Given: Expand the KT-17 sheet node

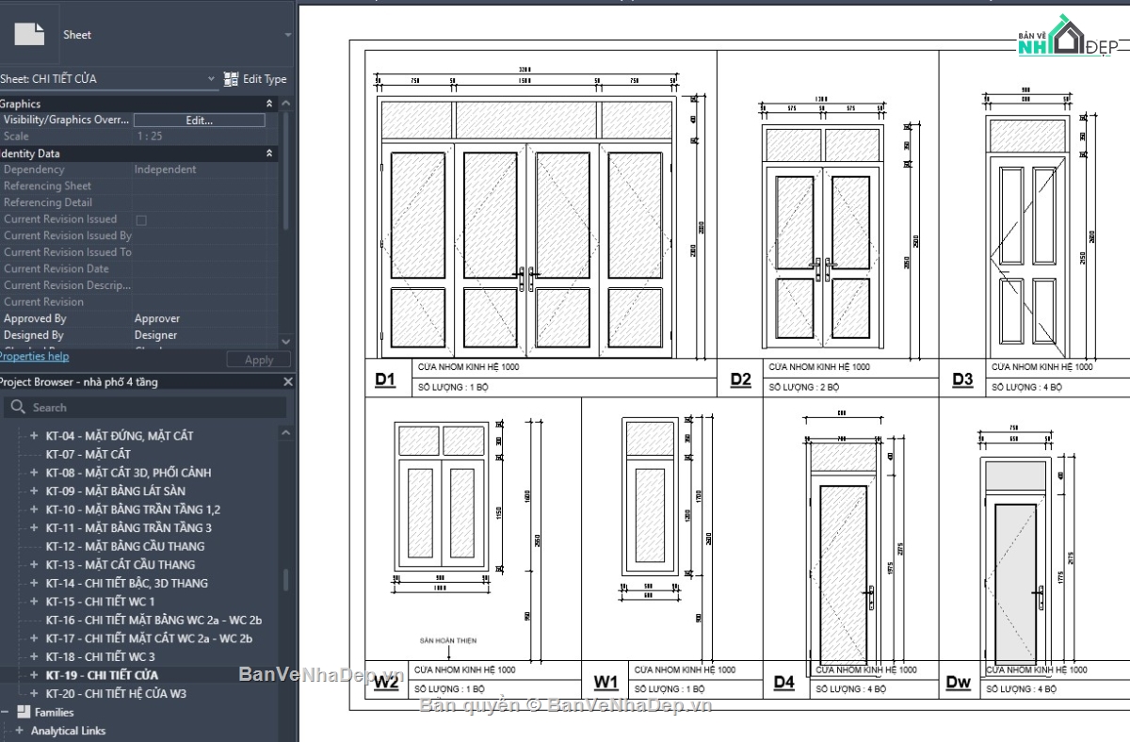Looking at the screenshot, I should (34, 638).
